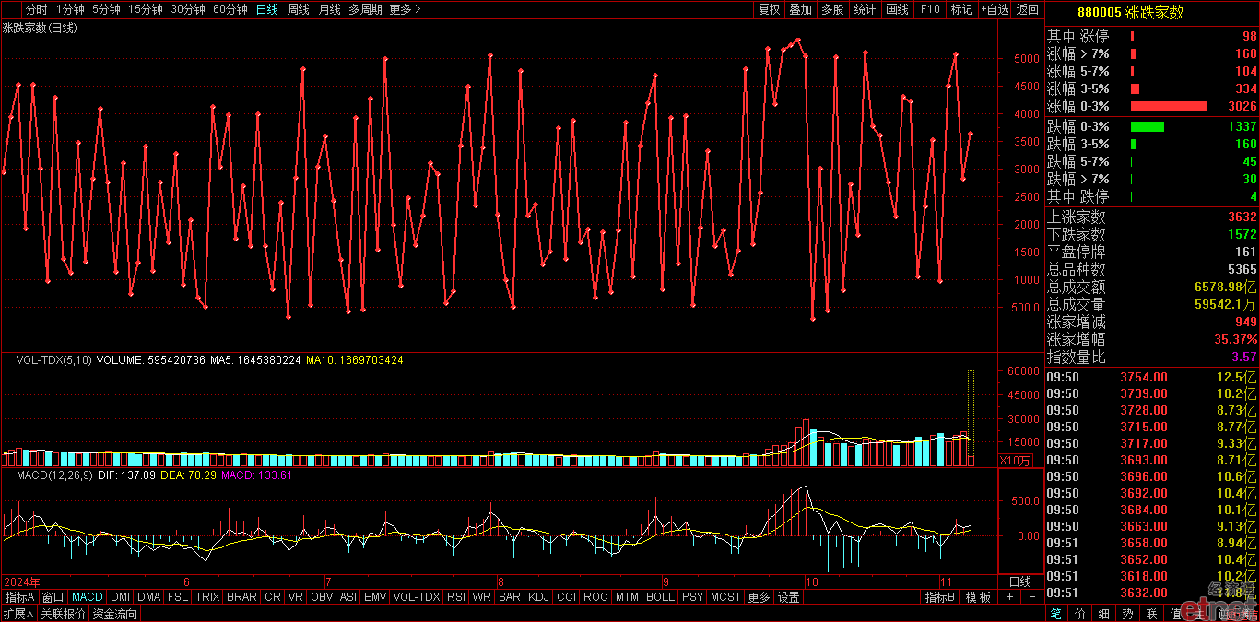Screen dimensions: 1260x622
Task: Select the 日线 daily period tab
Action: [266, 9]
